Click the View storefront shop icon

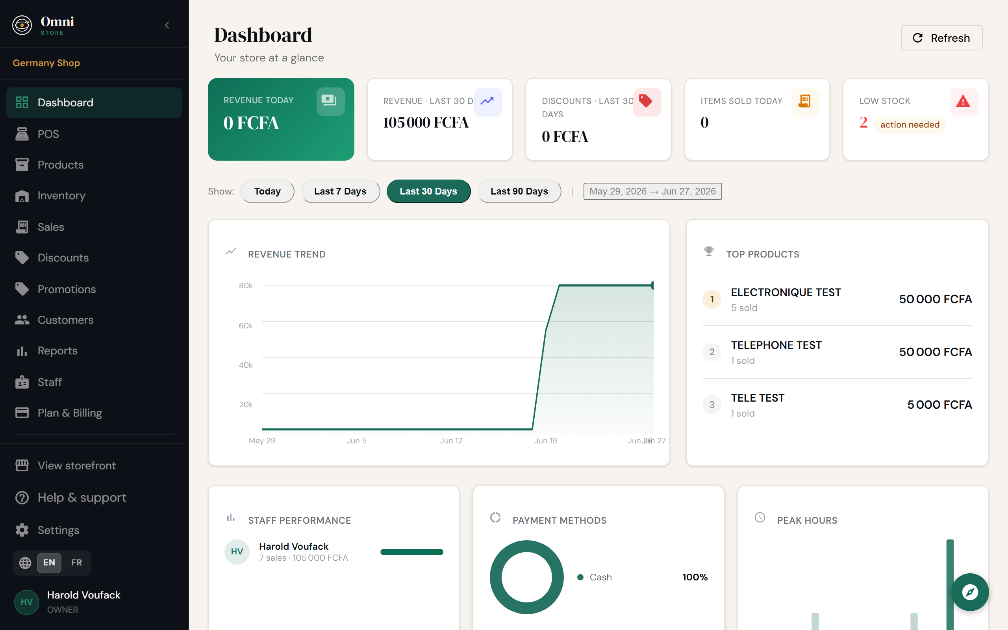pyautogui.click(x=22, y=465)
